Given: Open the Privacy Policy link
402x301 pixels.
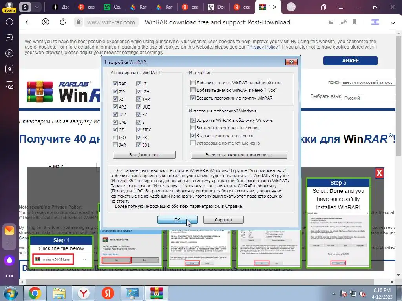Looking at the screenshot, I should click(x=263, y=47).
